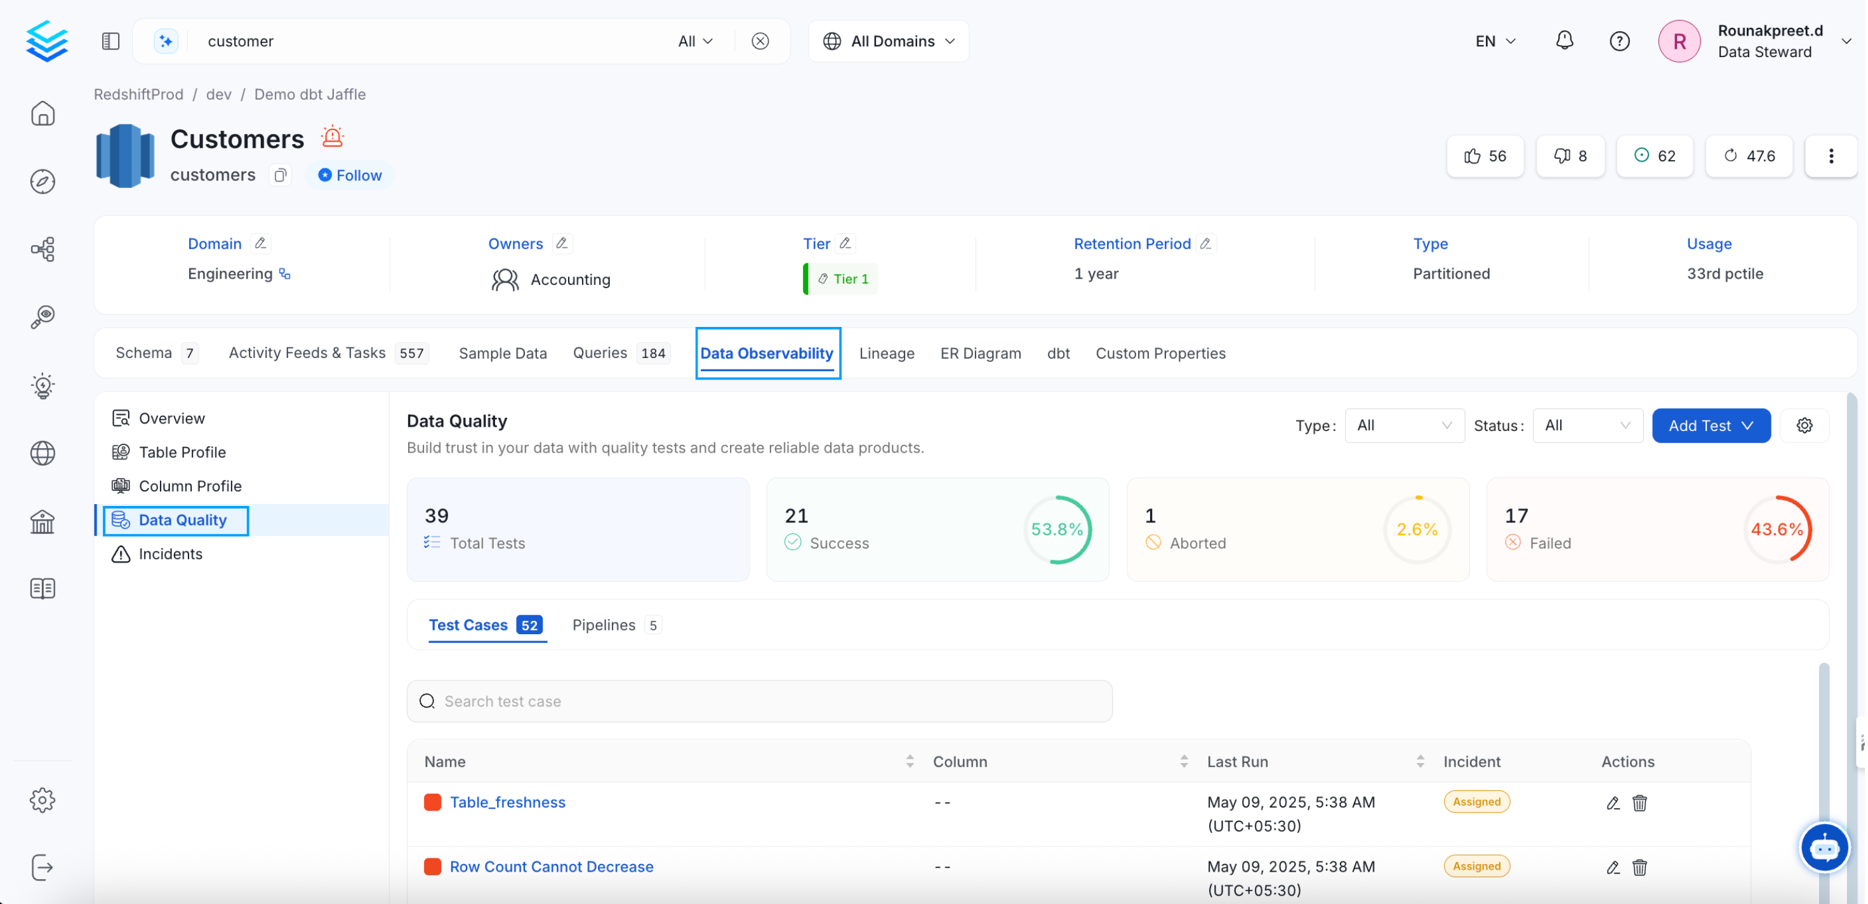Open the Home icon in the left sidebar
This screenshot has height=904, width=1868.
[x=43, y=113]
